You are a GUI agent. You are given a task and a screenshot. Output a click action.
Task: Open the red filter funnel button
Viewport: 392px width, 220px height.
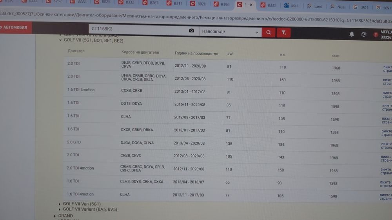(283, 33)
